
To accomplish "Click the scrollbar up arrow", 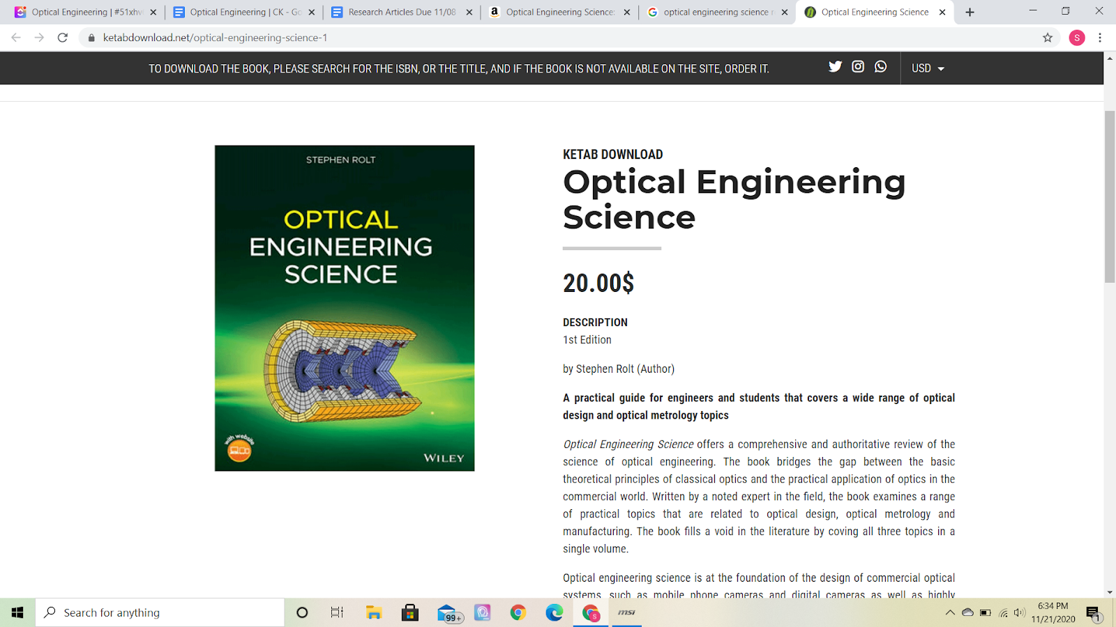I will 1110,58.
